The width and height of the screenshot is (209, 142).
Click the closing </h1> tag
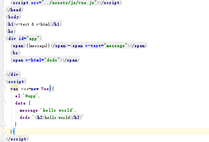(56, 24)
